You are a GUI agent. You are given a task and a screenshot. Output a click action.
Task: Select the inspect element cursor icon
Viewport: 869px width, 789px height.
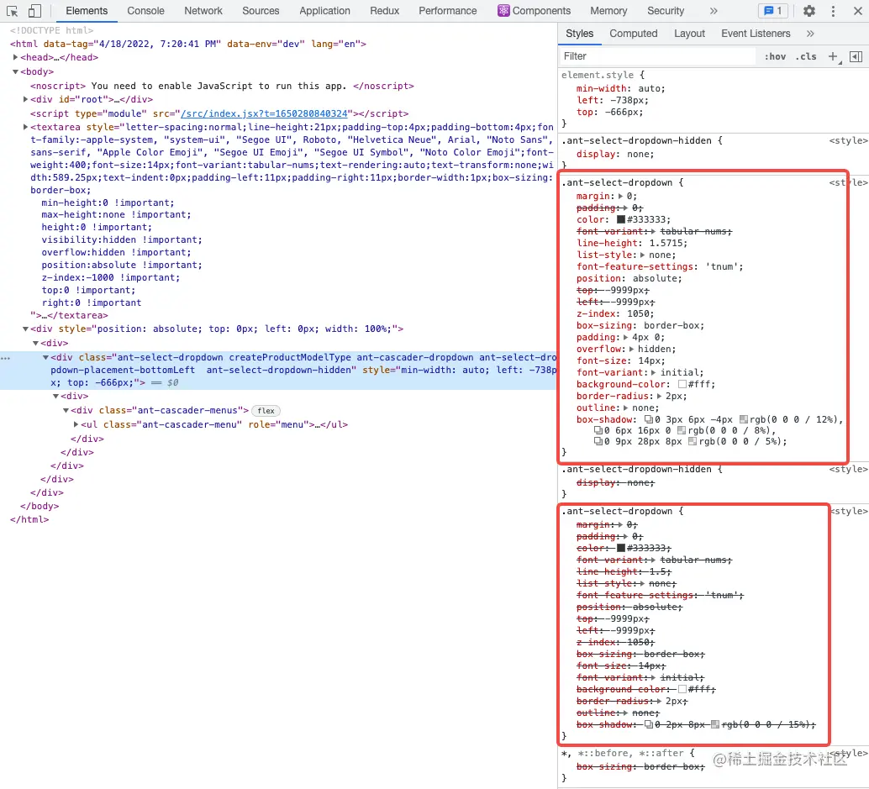tap(13, 10)
